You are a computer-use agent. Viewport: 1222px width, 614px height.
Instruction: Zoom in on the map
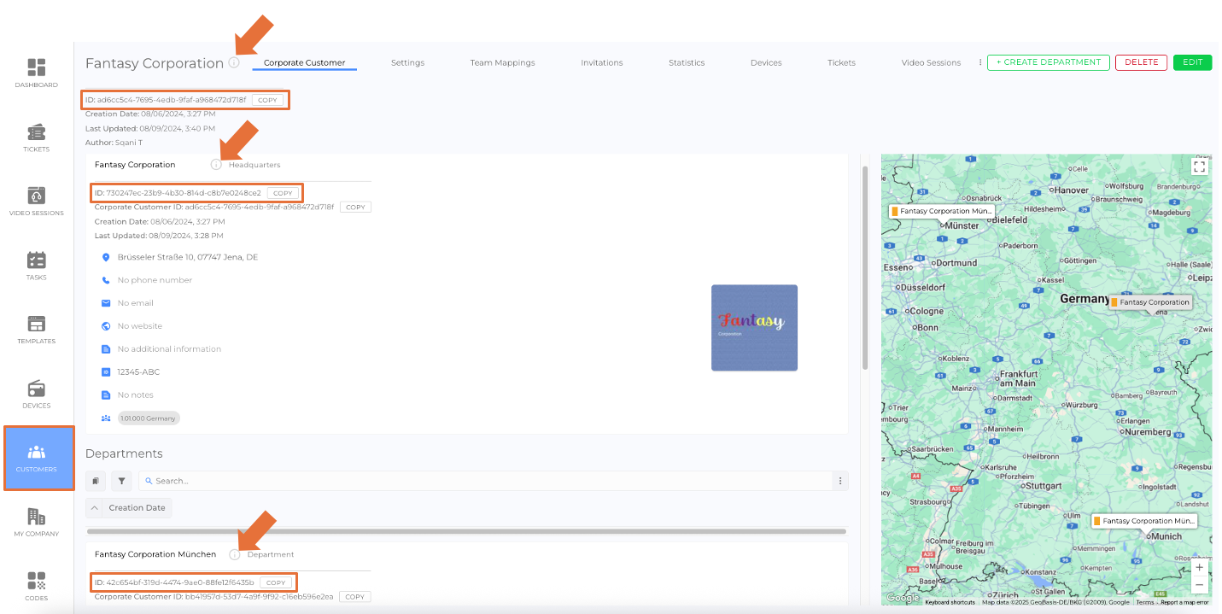1199,567
